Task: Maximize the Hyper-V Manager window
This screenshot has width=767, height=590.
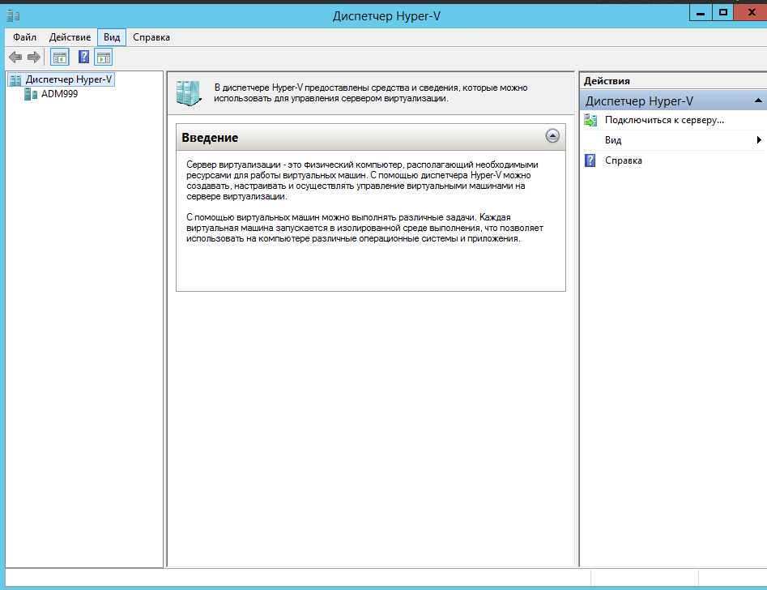Action: pyautogui.click(x=723, y=13)
